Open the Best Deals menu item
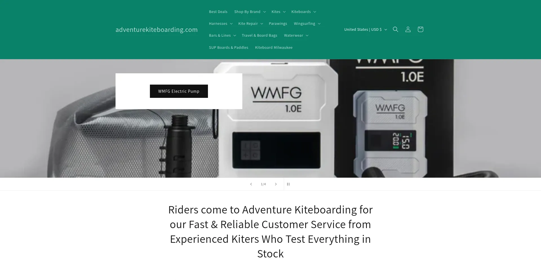Screen dimensions: 541x280 pos(218,12)
